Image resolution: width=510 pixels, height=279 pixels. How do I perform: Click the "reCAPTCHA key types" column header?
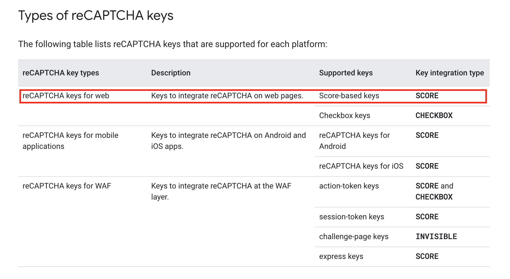point(61,73)
